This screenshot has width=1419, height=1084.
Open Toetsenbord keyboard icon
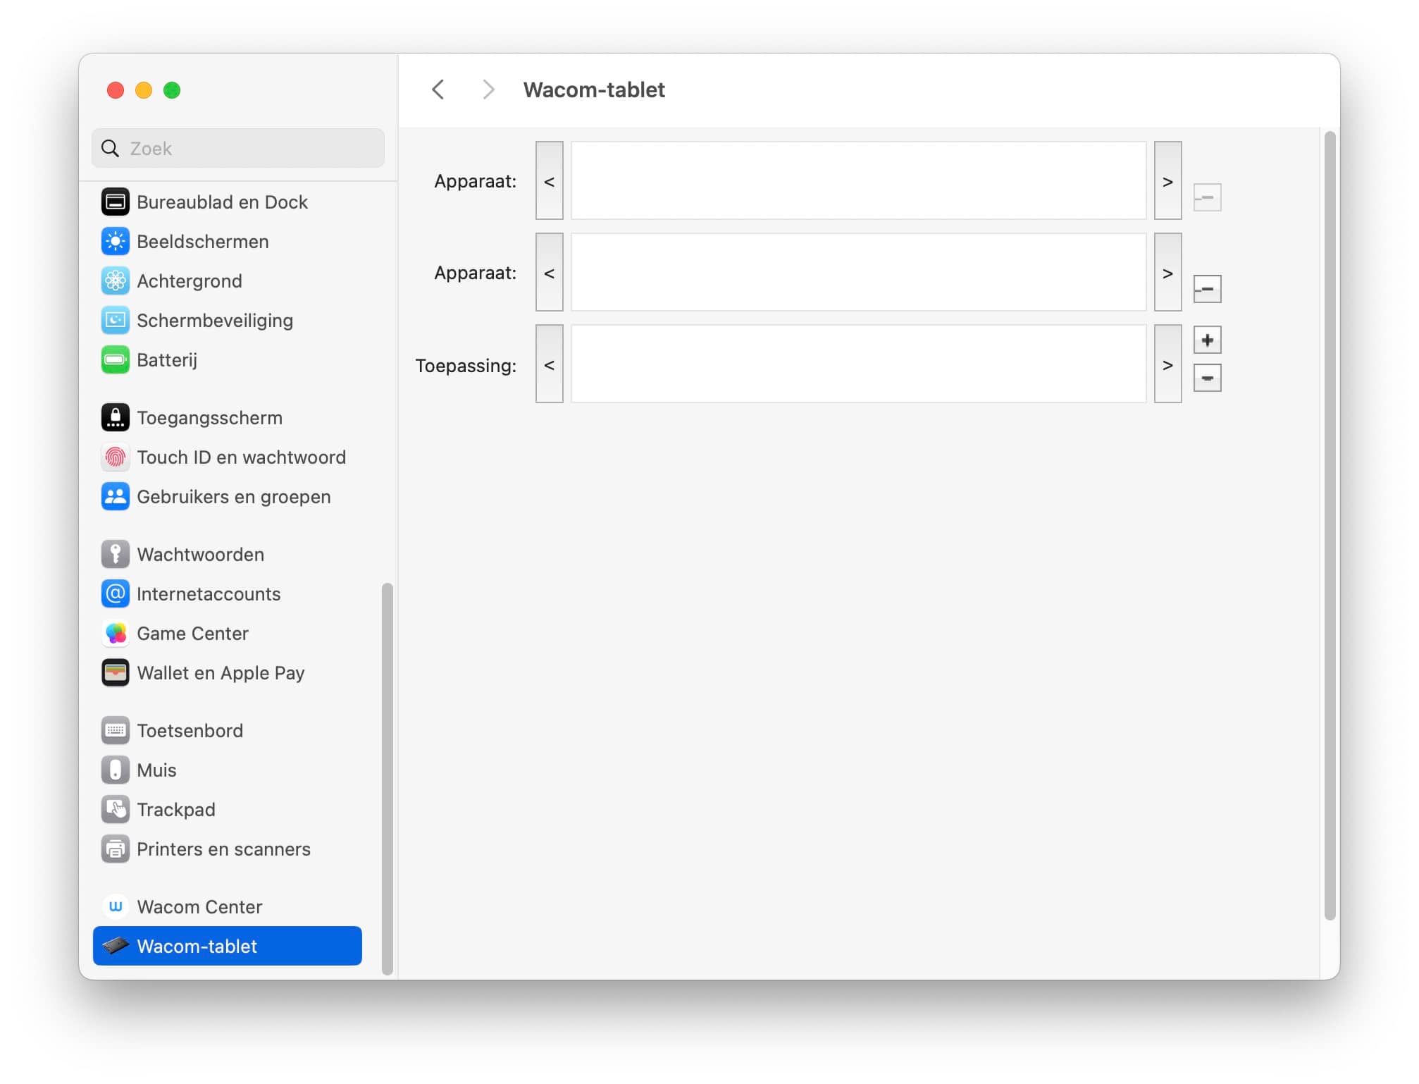[116, 731]
